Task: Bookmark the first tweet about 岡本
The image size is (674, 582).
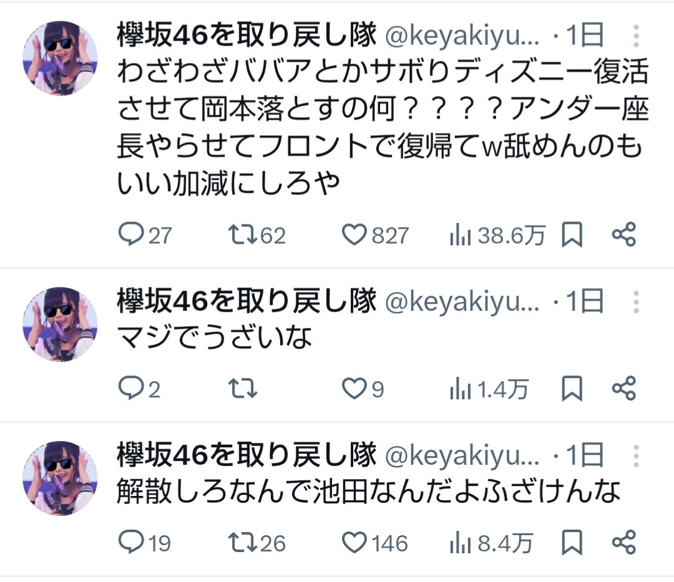Action: (x=572, y=235)
